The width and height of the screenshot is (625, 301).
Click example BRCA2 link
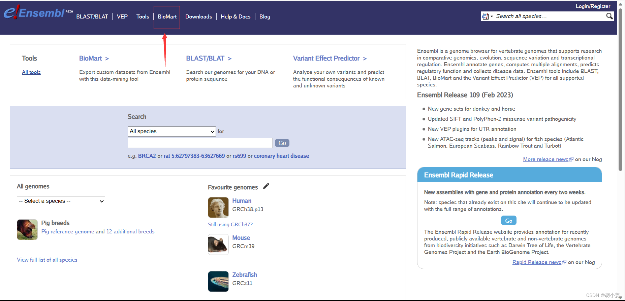[x=147, y=156]
